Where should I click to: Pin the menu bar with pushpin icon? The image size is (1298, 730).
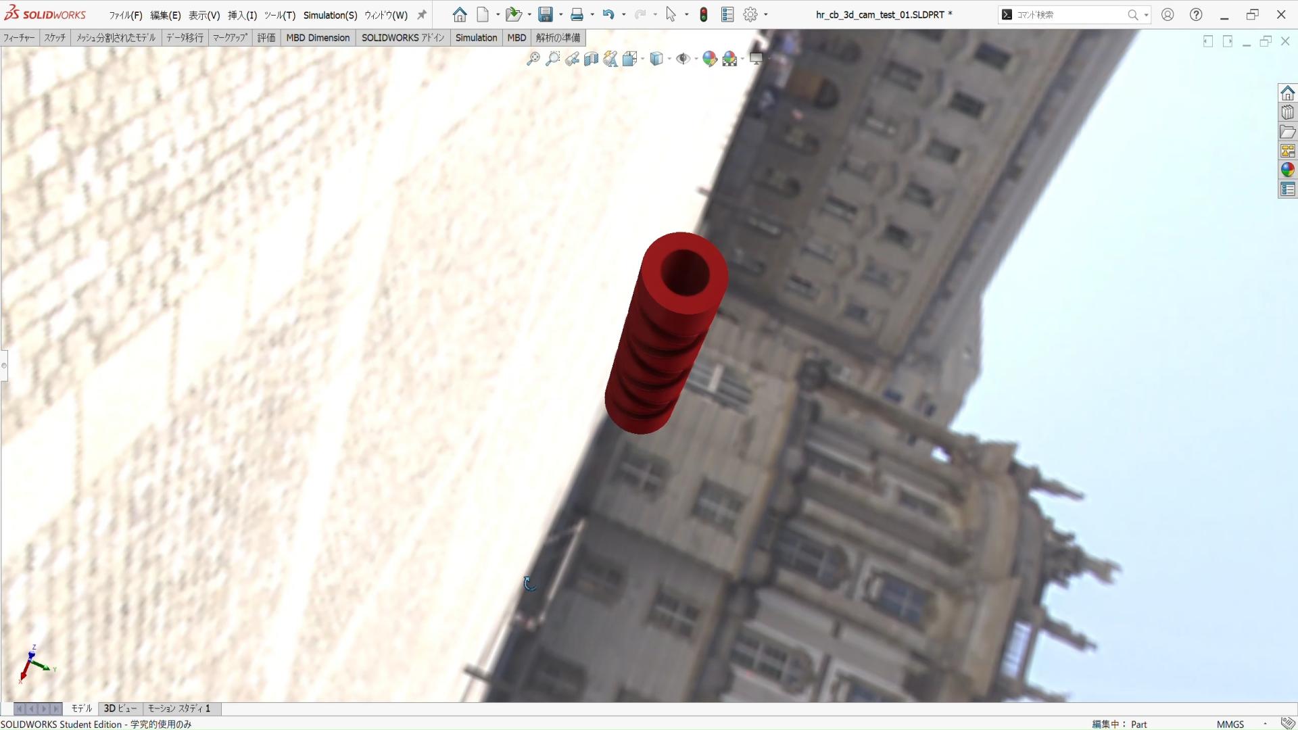(x=422, y=15)
